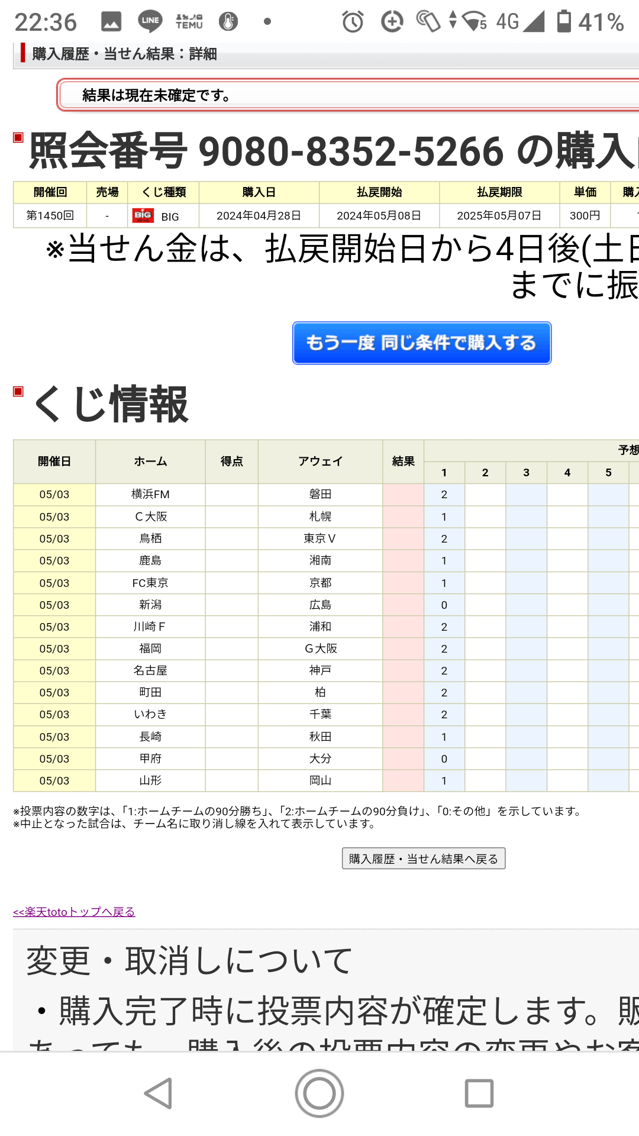Tap the red square beside 照会番号 heading
639x1136 pixels.
[18, 138]
